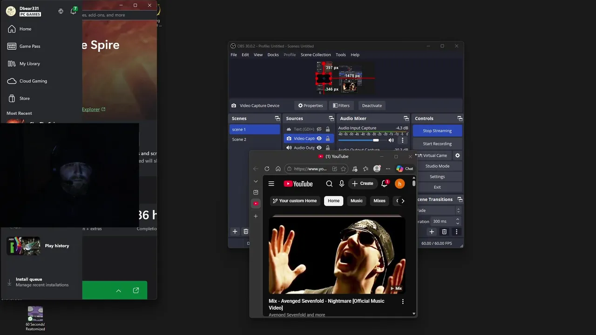
Task: Unlock the Text (GDI+) source lock
Action: (x=328, y=129)
